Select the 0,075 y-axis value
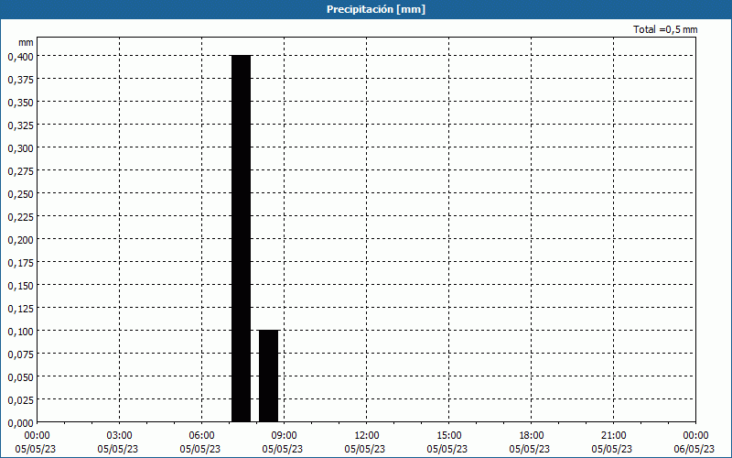732x458 pixels. [20, 354]
